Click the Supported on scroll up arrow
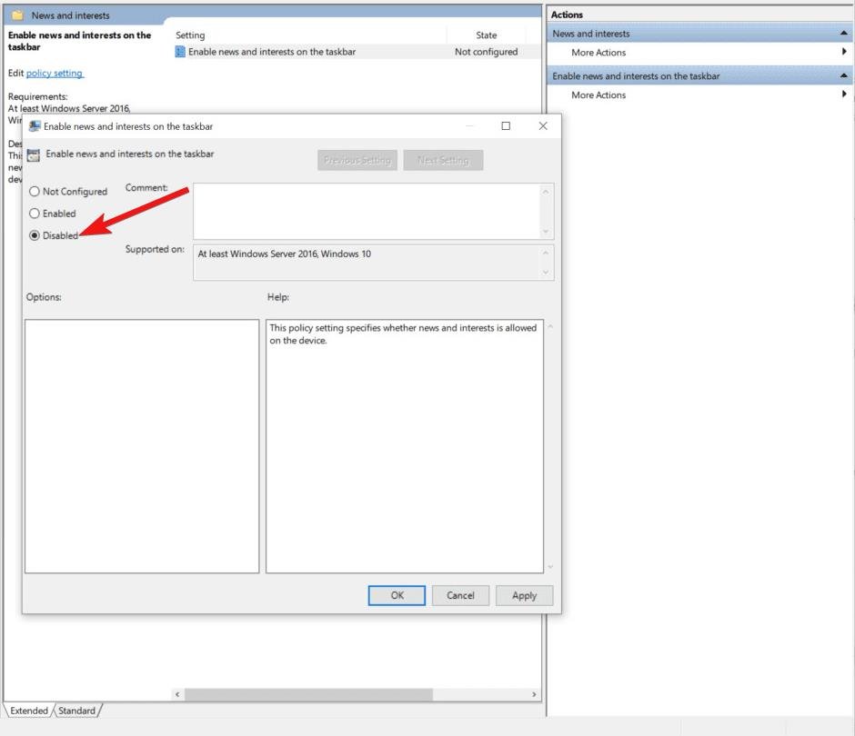 546,253
